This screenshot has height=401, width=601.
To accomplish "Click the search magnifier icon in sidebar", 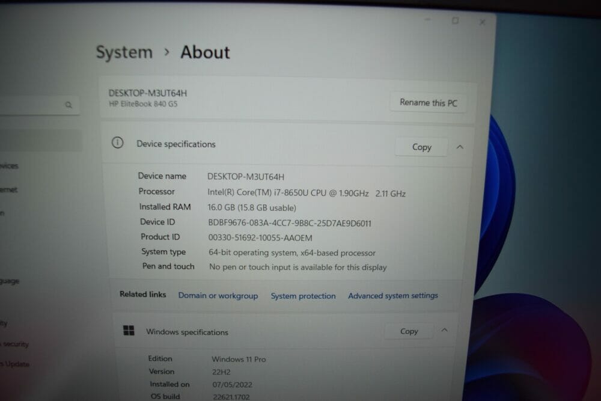I will (x=69, y=105).
